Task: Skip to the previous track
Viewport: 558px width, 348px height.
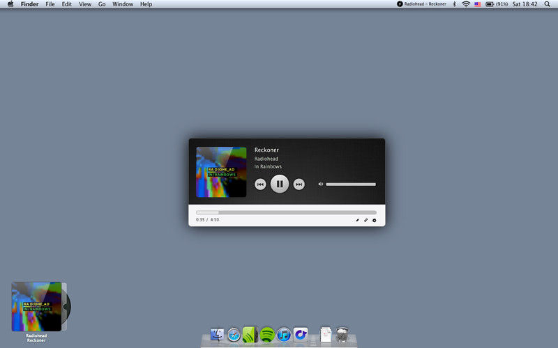Action: (x=260, y=184)
